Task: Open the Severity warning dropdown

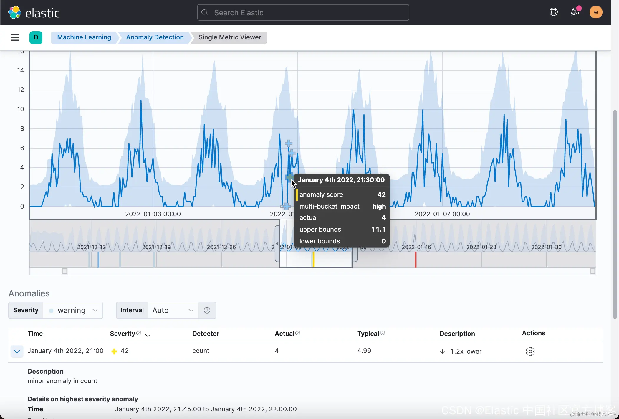Action: pos(73,310)
